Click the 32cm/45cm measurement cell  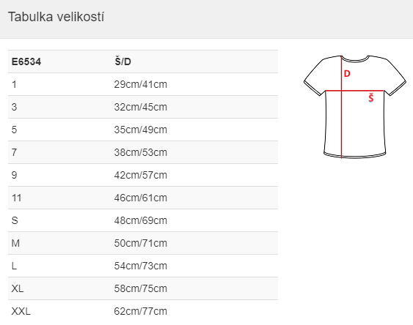point(141,107)
